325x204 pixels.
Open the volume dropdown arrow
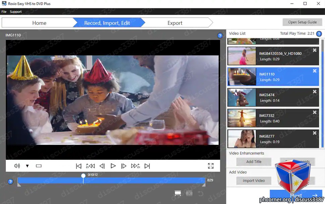click(27, 166)
